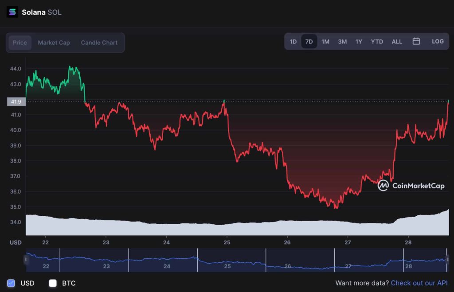
Task: Select the 7D time range
Action: 309,42
